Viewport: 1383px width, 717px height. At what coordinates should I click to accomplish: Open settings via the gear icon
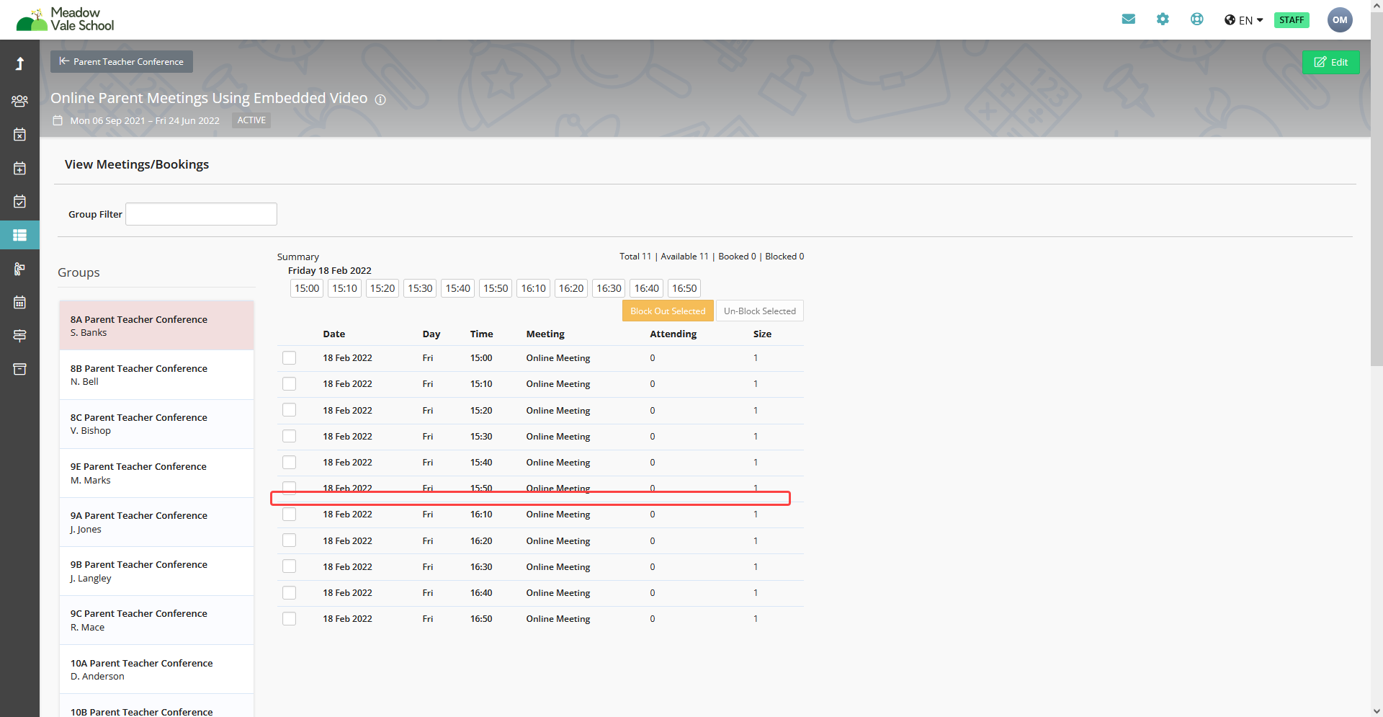(x=1163, y=19)
